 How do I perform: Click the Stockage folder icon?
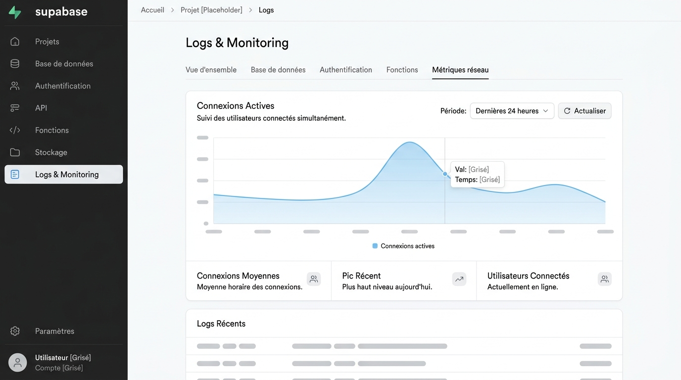[15, 152]
